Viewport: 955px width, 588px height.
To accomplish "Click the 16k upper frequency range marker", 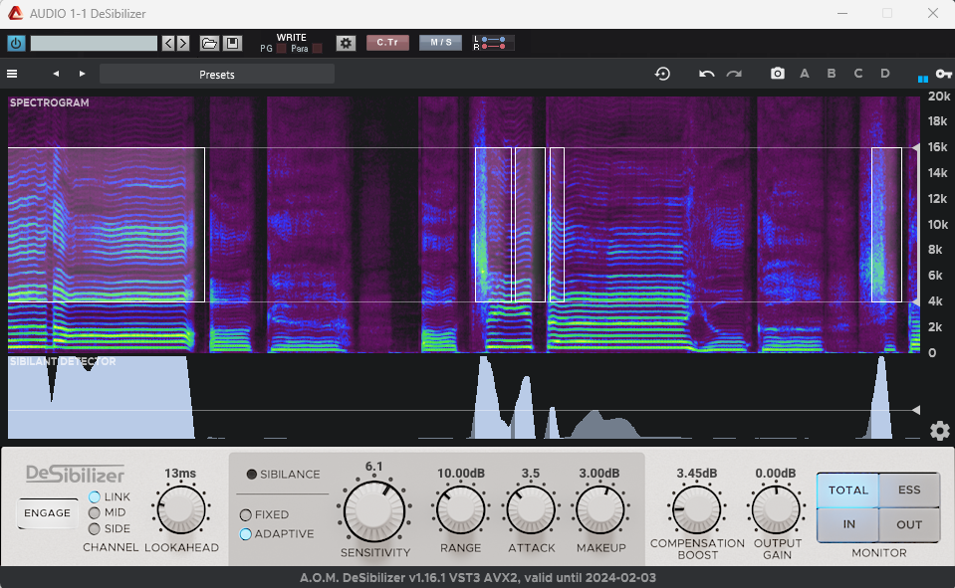I will [915, 147].
